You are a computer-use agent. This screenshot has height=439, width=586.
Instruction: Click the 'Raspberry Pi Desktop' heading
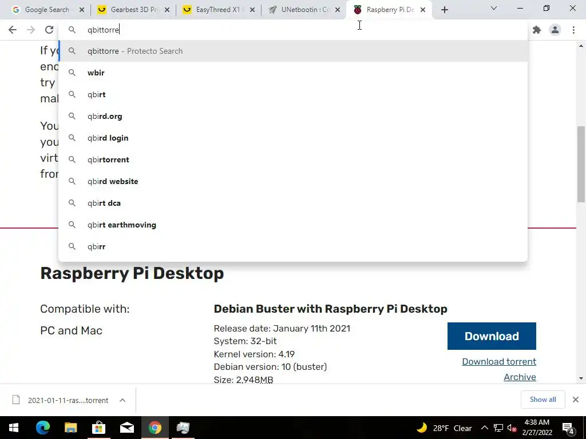(132, 273)
